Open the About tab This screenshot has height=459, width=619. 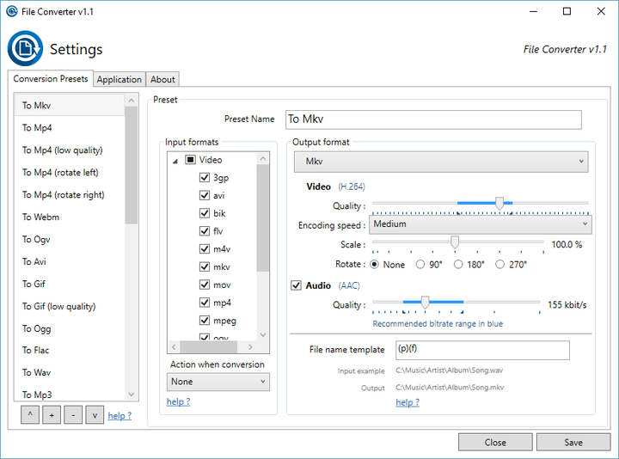pos(162,79)
